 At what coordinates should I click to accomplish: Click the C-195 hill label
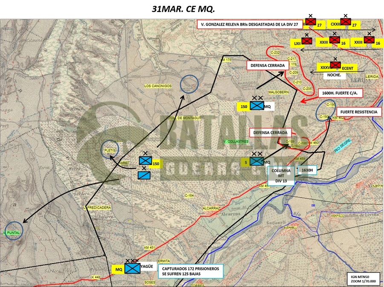(x=331, y=104)
